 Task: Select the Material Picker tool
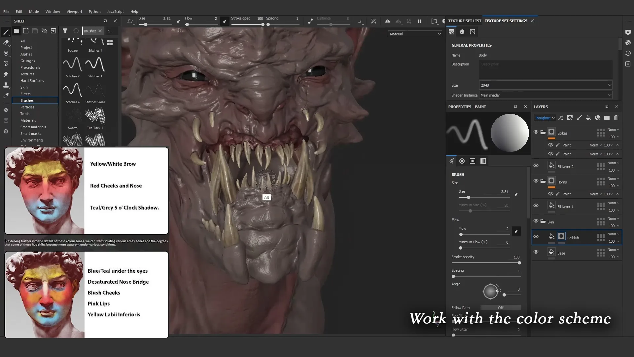[x=6, y=95]
